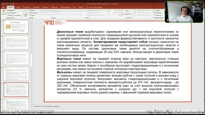Image resolution: width=205 pixels, height=115 pixels.
Task: Toggle Underline formatting
Action: click(x=47, y=14)
